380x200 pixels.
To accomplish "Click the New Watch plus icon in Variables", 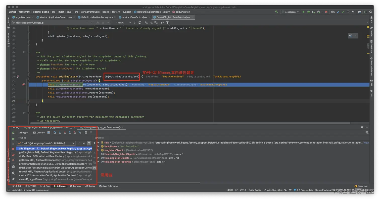I will pyautogui.click(x=94, y=143).
